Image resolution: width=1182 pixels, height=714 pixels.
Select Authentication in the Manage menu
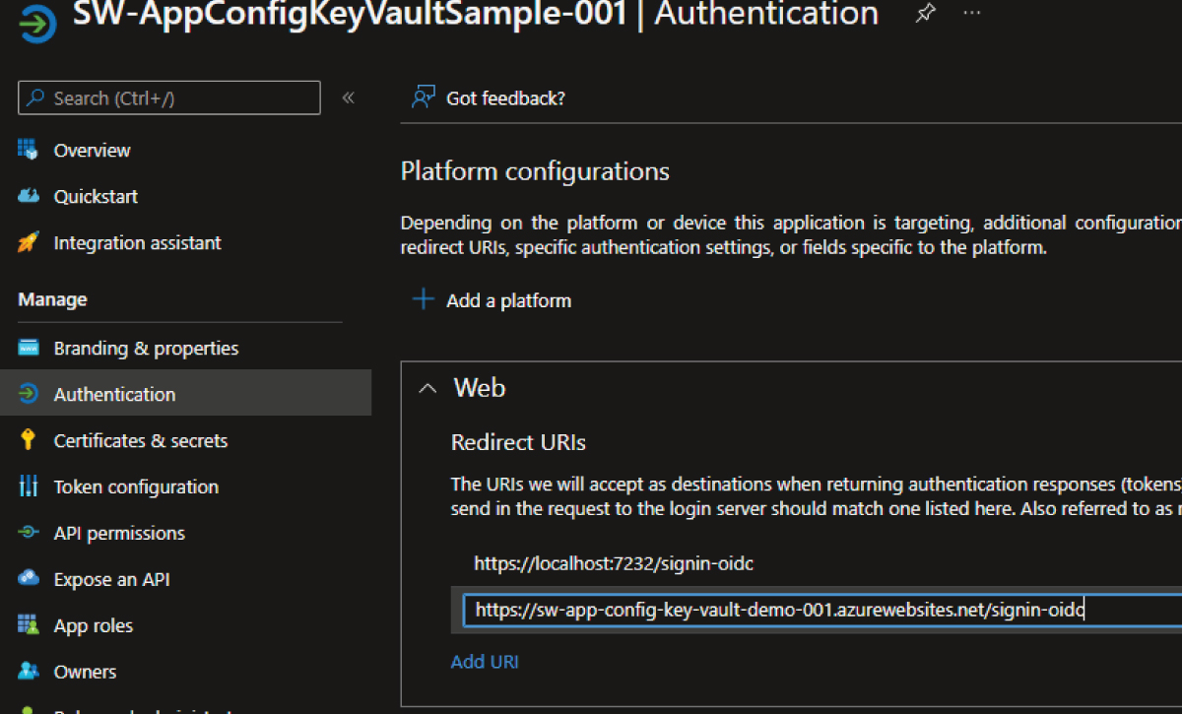[114, 395]
